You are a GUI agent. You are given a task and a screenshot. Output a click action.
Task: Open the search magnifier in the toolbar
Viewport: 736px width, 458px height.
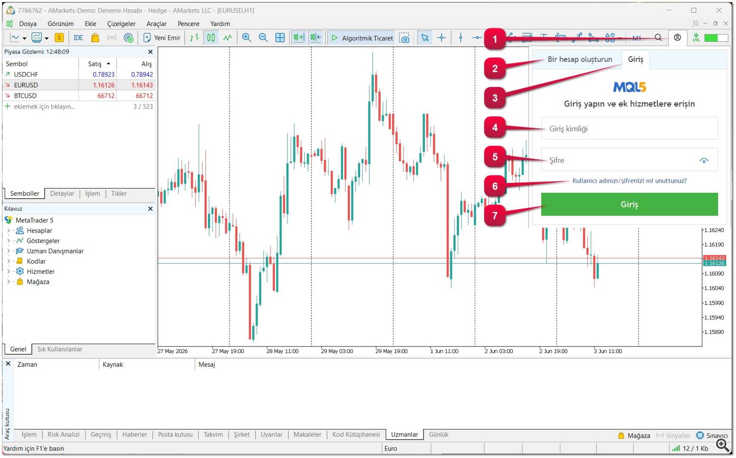pos(658,38)
